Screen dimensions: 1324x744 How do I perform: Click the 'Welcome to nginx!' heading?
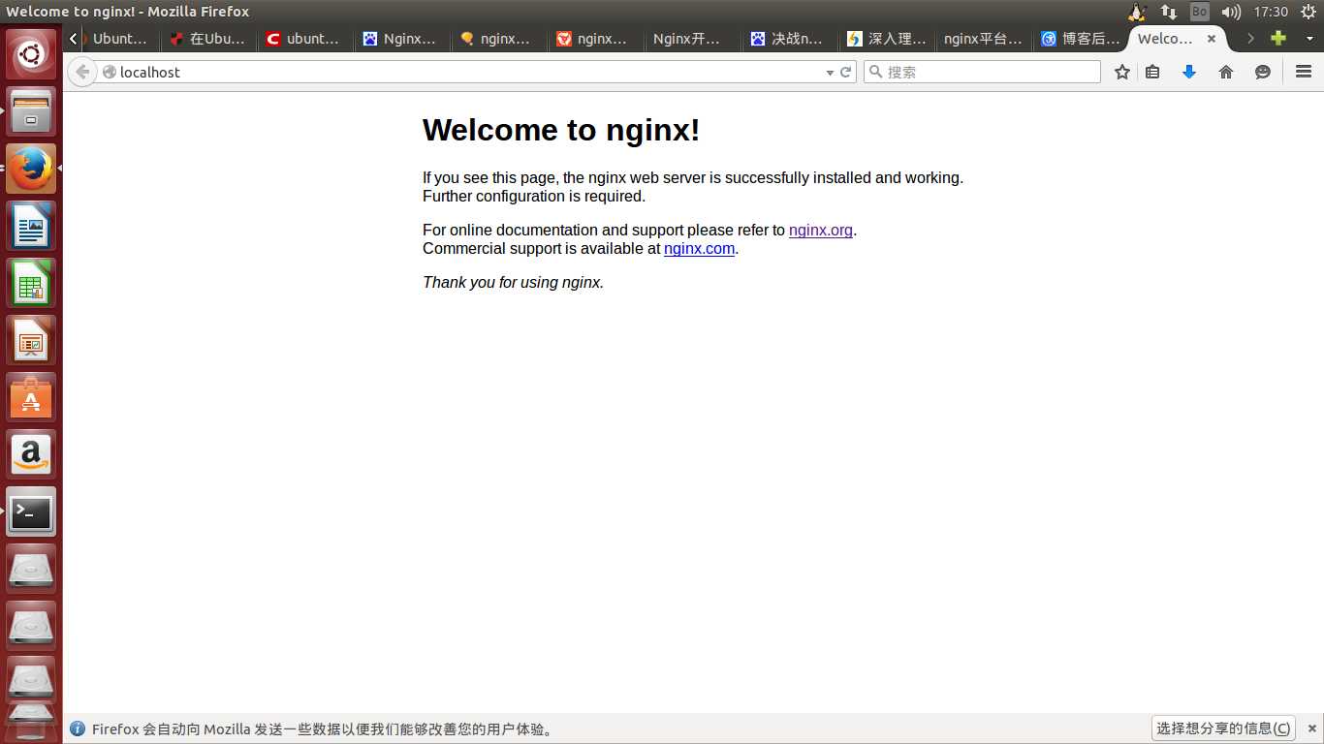click(561, 130)
